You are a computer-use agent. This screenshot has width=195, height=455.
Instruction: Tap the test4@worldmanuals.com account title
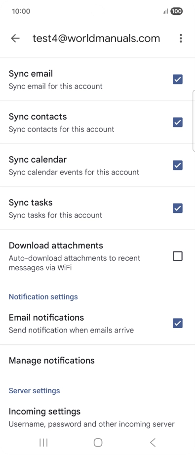click(x=96, y=39)
